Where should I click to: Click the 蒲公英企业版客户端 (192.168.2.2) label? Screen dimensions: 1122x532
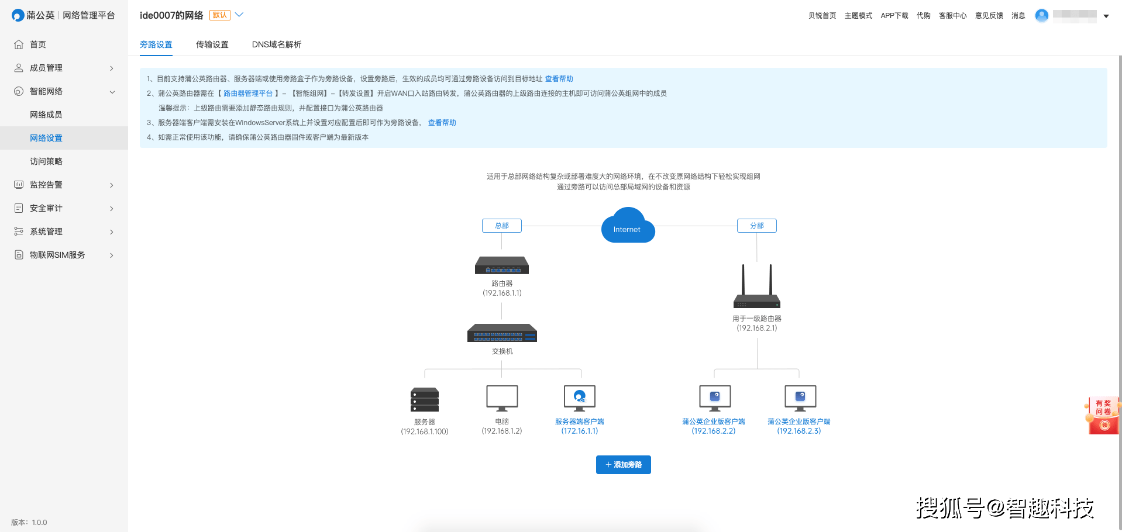tap(714, 426)
